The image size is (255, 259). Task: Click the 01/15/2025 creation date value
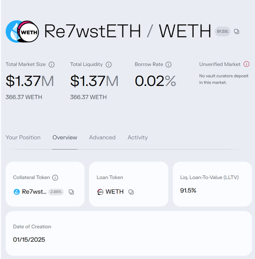(29, 240)
